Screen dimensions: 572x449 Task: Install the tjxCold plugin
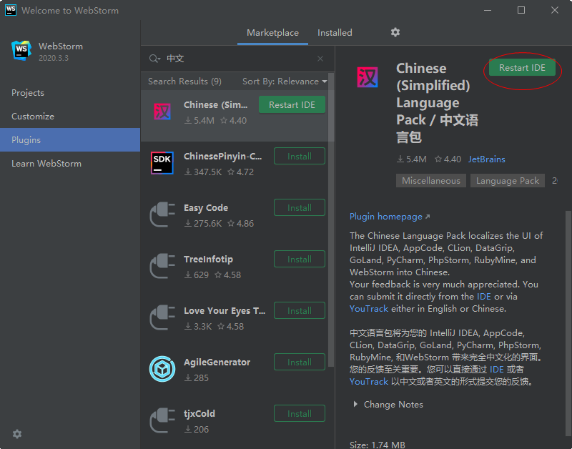pos(300,414)
